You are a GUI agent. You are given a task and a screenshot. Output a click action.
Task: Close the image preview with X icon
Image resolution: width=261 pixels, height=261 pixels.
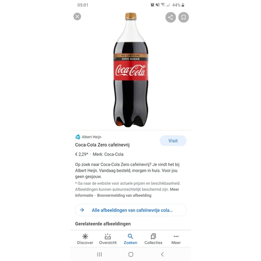tap(77, 17)
